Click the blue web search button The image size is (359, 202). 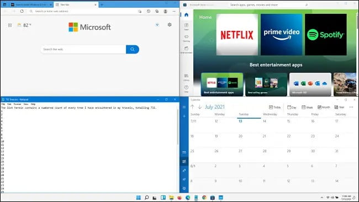click(133, 49)
